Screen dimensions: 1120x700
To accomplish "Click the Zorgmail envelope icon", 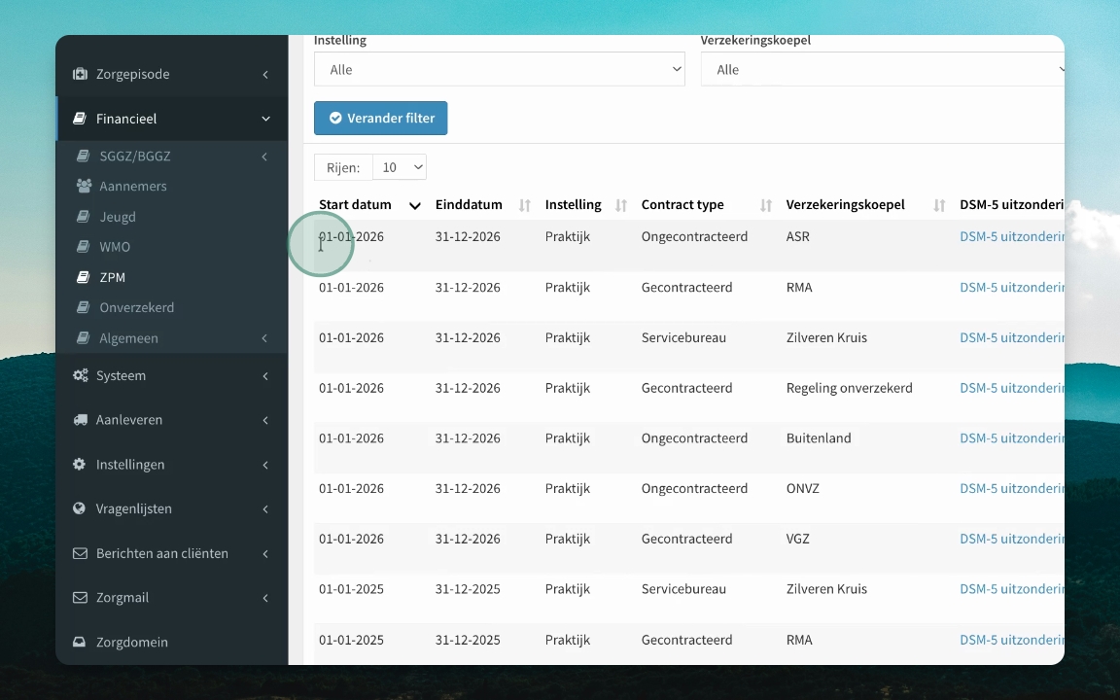I will pos(80,598).
